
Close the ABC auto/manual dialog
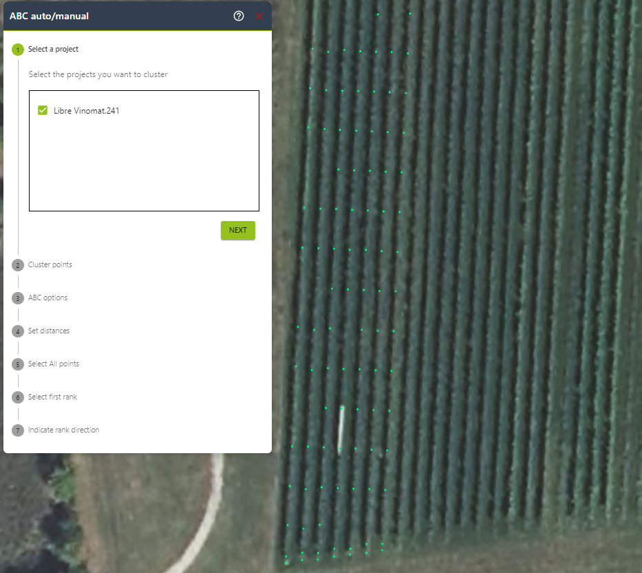tap(259, 16)
